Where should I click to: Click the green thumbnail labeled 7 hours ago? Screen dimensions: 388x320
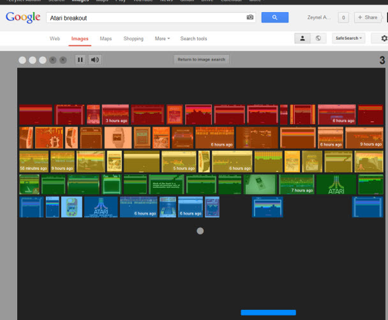point(296,184)
